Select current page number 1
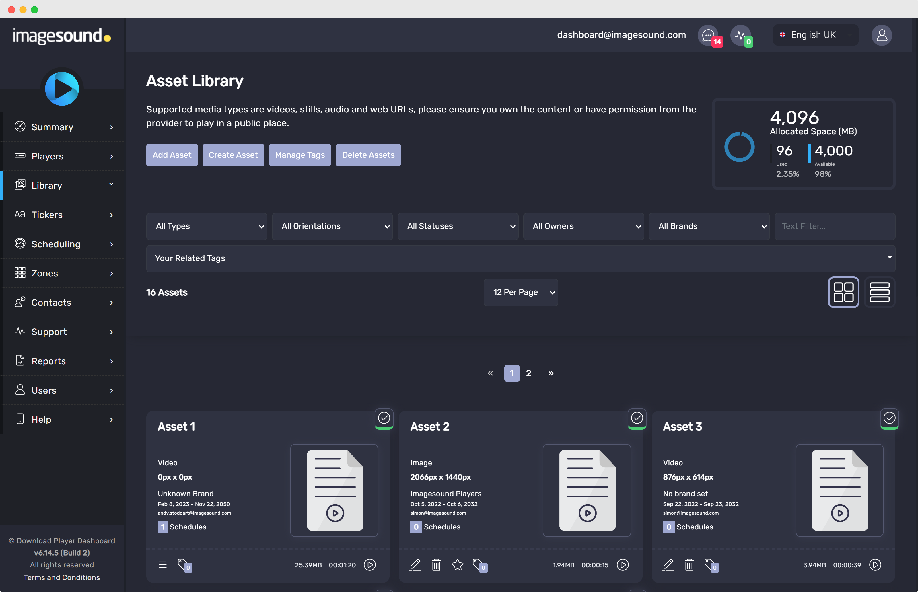 [x=512, y=373]
